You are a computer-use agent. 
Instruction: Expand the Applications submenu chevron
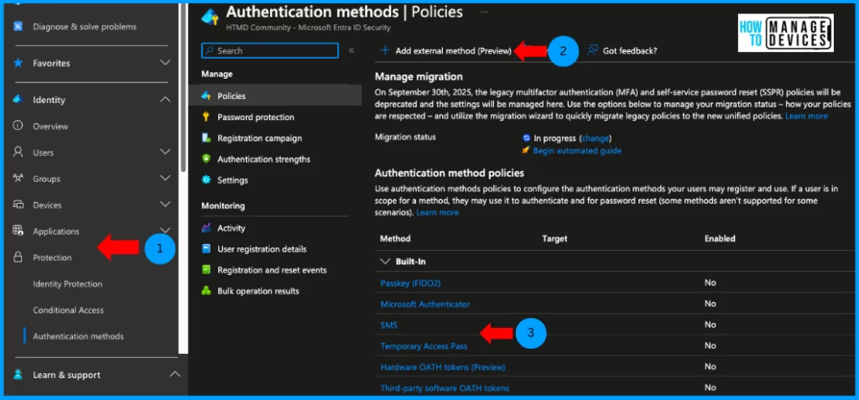pos(165,230)
